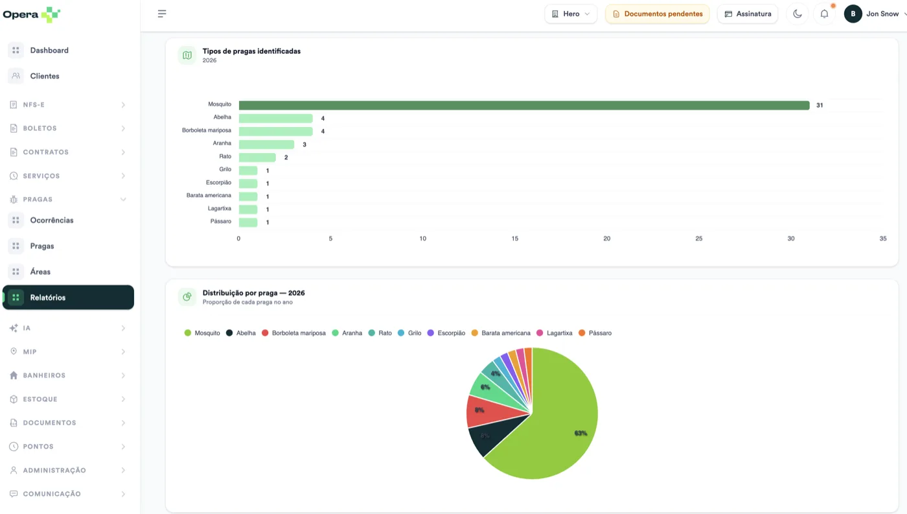Collapse the sidebar with the hamburger icon
The width and height of the screenshot is (907, 514).
[162, 14]
